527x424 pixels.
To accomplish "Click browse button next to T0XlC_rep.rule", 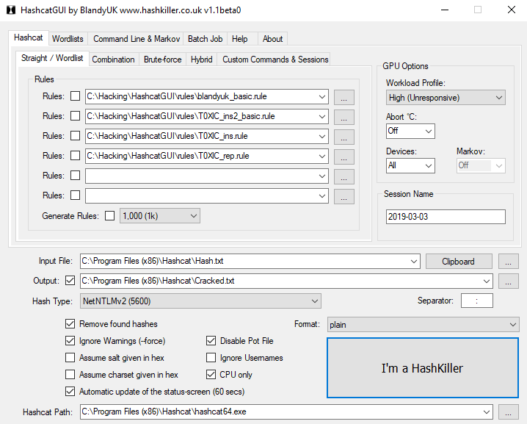I will [x=344, y=157].
